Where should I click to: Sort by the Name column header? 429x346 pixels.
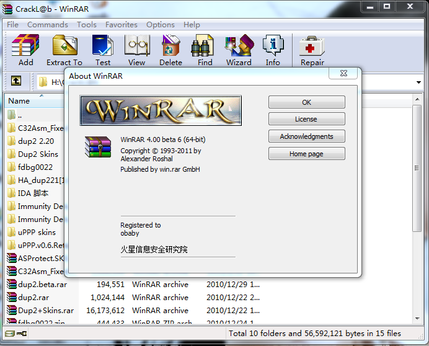point(34,100)
